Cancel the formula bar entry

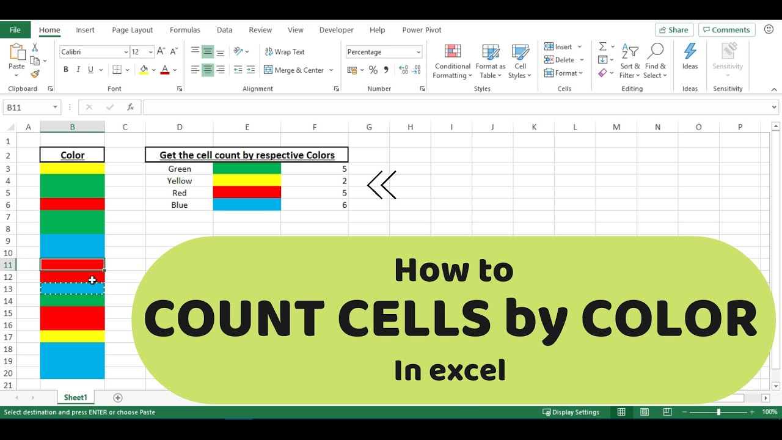(89, 108)
